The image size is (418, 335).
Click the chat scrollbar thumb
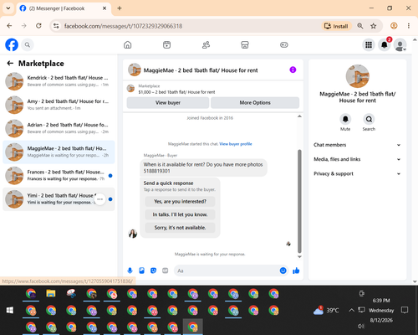[299, 201]
